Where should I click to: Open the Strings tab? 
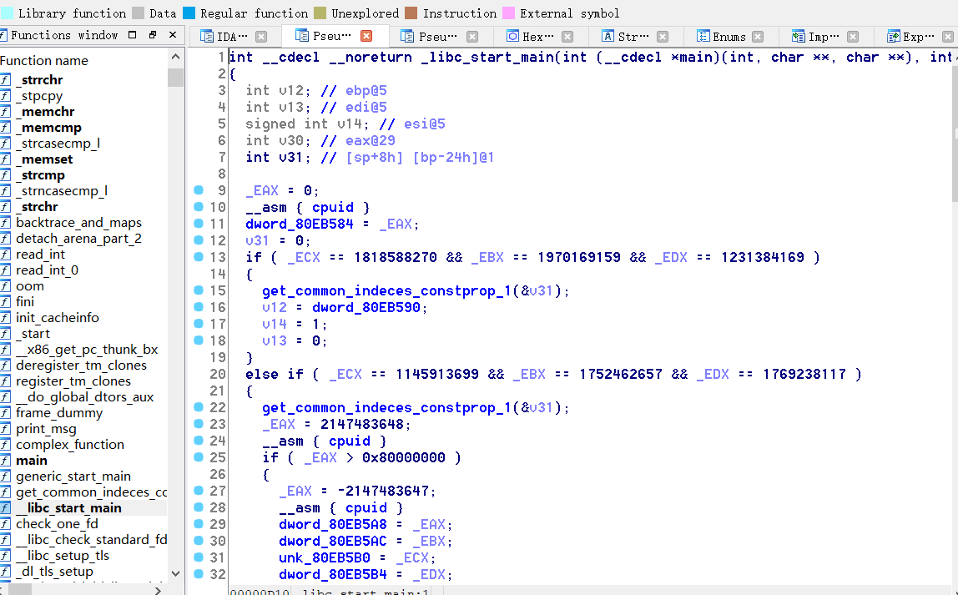tap(626, 37)
